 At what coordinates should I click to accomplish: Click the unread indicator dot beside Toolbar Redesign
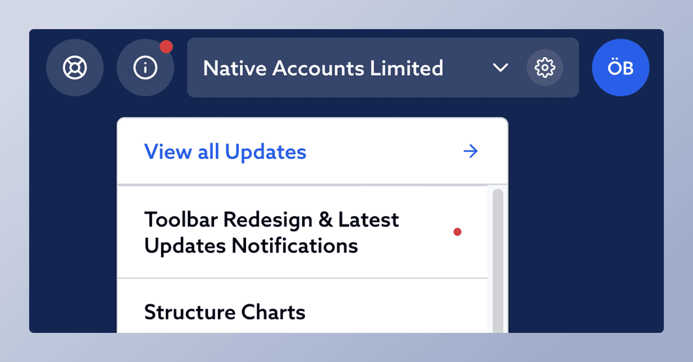457,232
